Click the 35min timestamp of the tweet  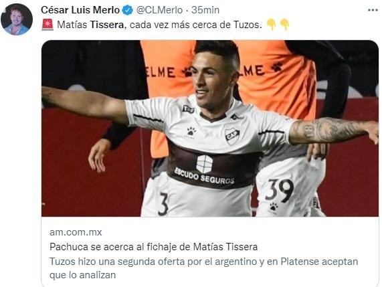pyautogui.click(x=205, y=10)
